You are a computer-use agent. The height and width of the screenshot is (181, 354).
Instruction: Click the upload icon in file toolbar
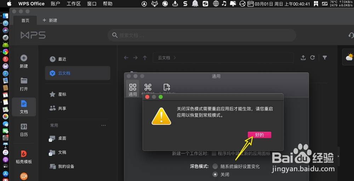click(x=303, y=58)
